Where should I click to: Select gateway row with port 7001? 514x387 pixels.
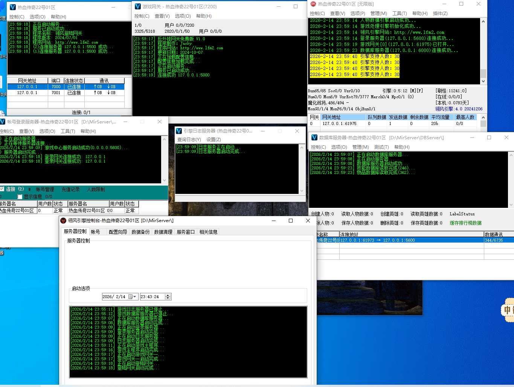(x=56, y=93)
